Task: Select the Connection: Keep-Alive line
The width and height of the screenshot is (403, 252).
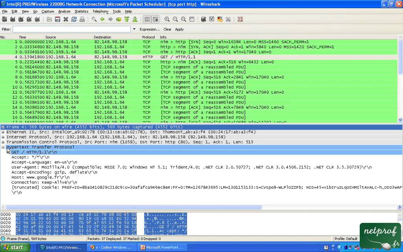Action: coord(44,182)
